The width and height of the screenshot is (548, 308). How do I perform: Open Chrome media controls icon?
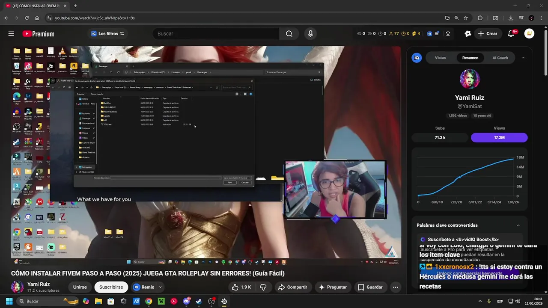(x=521, y=18)
